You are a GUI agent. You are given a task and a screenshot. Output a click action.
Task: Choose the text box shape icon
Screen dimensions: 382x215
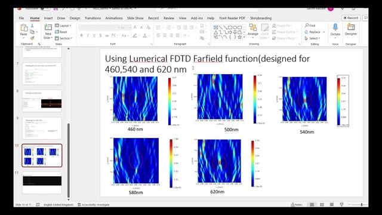tap(215, 27)
